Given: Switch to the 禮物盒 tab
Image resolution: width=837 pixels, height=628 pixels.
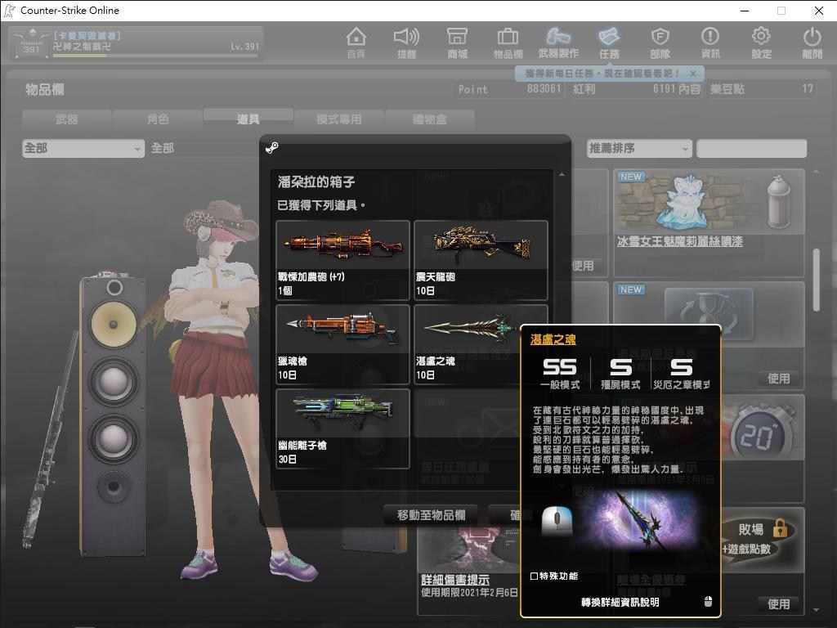Looking at the screenshot, I should click(429, 119).
